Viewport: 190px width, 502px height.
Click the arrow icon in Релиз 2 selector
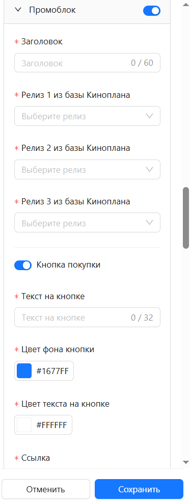coord(149,169)
